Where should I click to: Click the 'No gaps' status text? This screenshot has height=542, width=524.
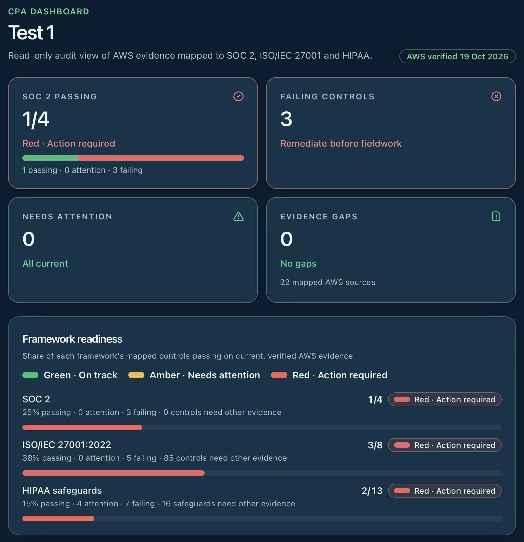click(298, 264)
